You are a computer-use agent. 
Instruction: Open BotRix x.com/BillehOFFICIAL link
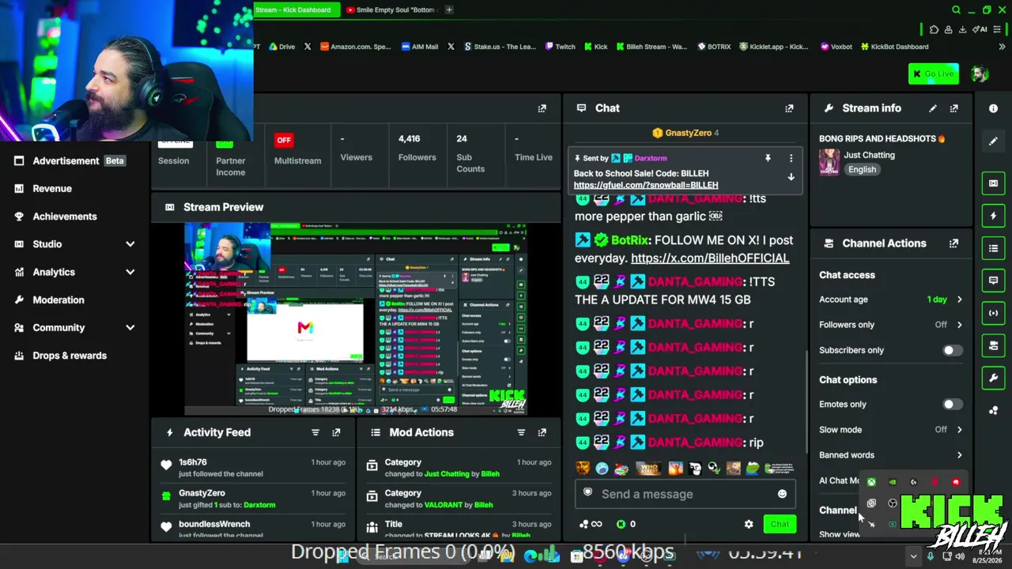point(710,258)
